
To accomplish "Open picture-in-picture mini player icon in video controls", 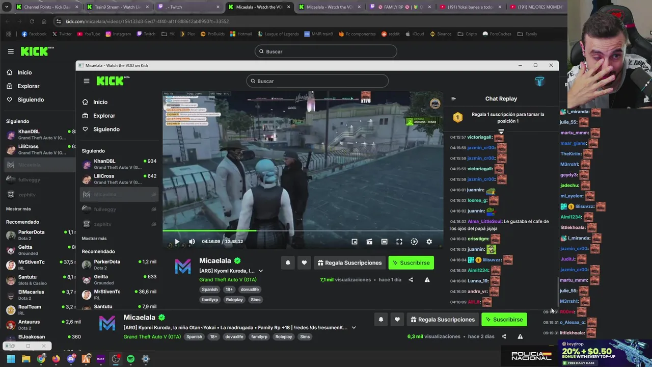I will pyautogui.click(x=355, y=242).
